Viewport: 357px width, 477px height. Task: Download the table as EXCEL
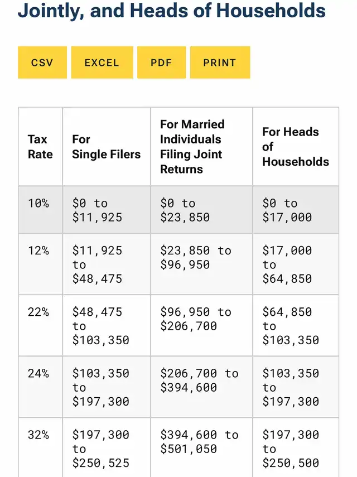pos(102,62)
